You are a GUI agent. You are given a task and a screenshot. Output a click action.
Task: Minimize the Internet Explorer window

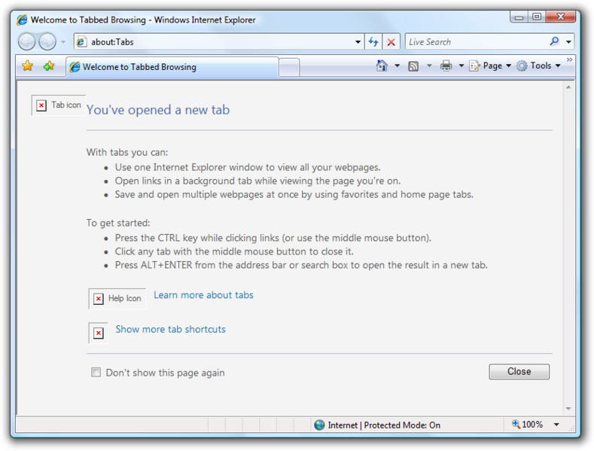coord(519,17)
